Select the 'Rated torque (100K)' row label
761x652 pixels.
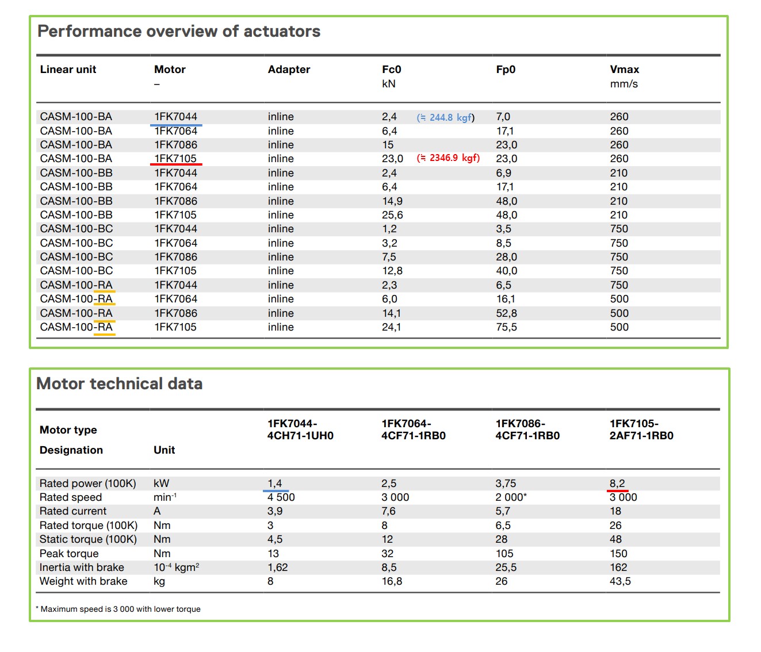coord(89,526)
